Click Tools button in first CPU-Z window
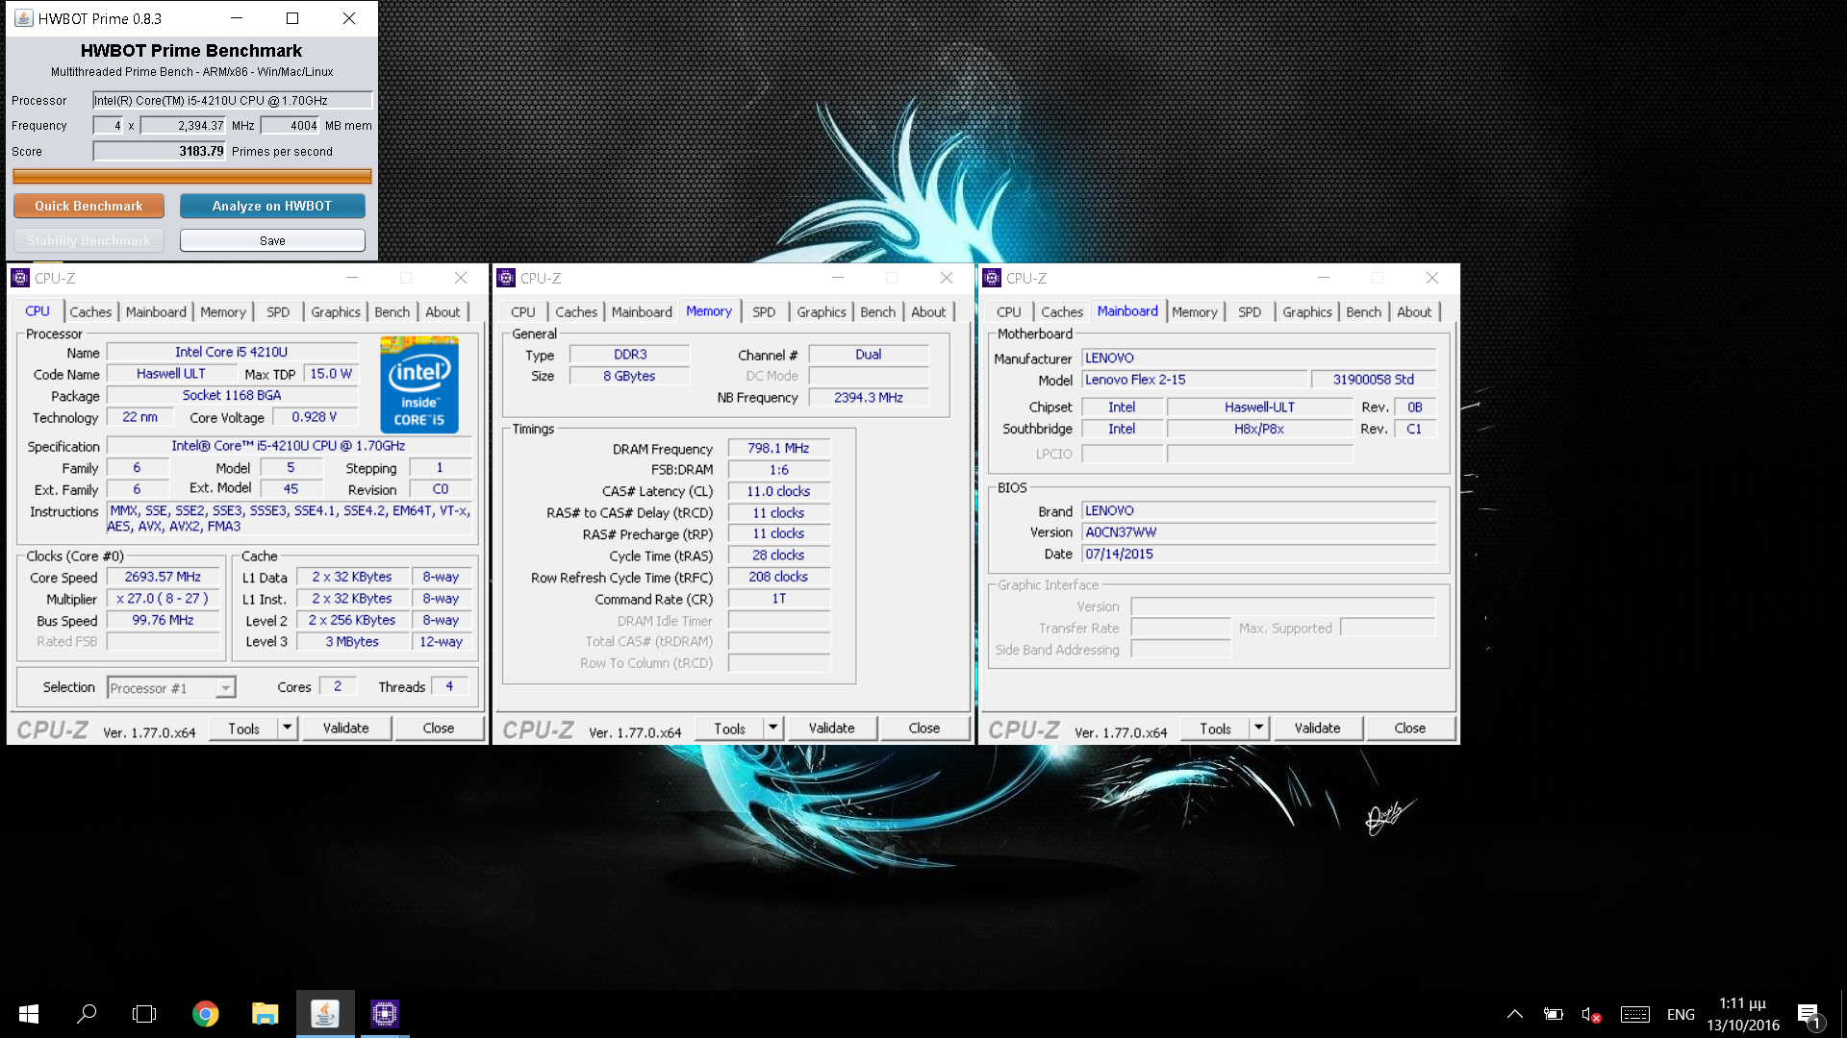 (243, 729)
